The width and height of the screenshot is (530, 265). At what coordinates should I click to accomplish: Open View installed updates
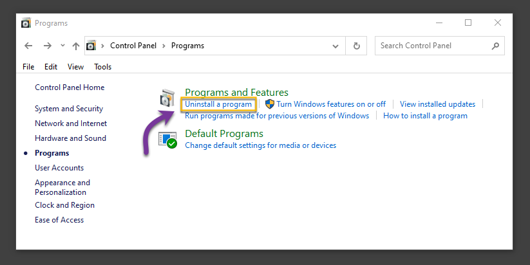[437, 104]
